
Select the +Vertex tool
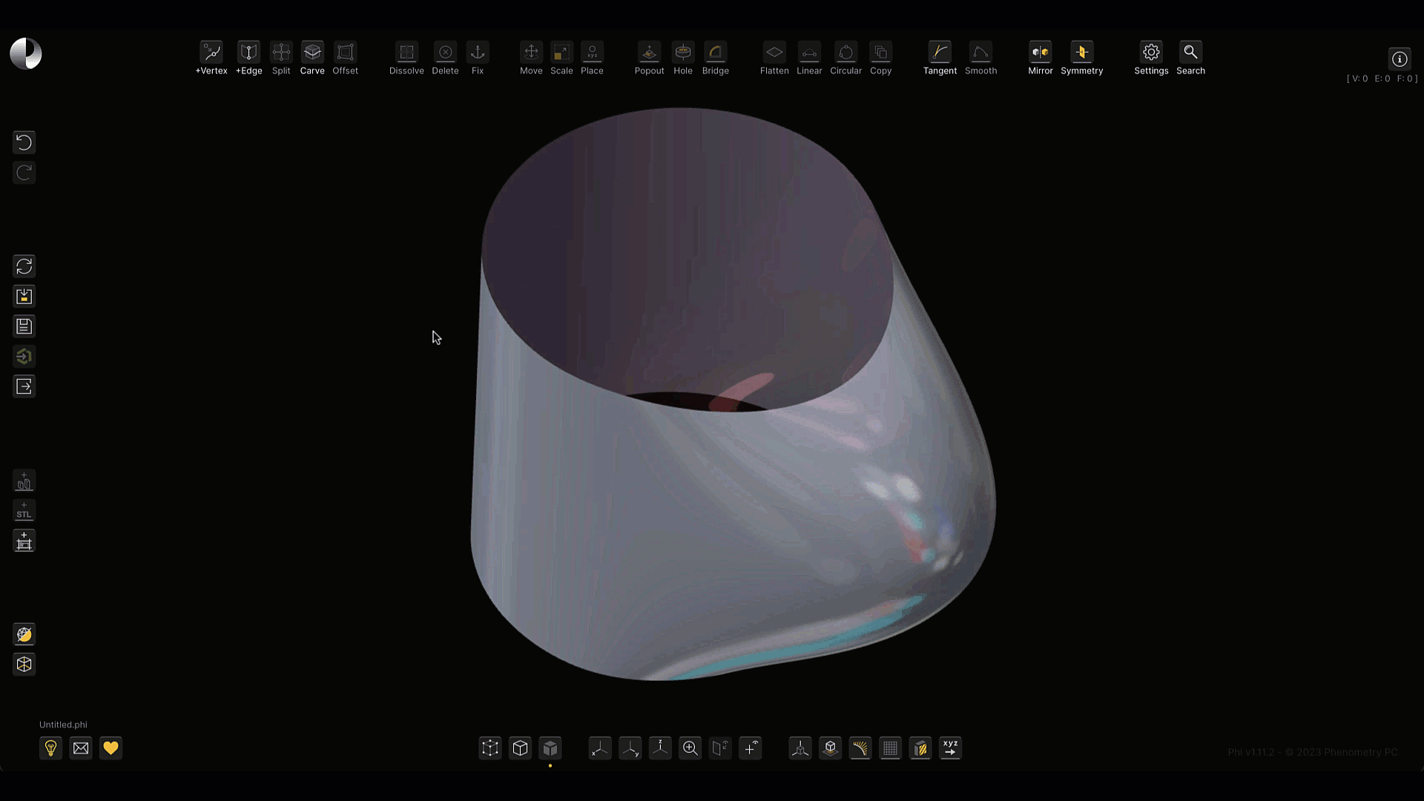tap(211, 53)
